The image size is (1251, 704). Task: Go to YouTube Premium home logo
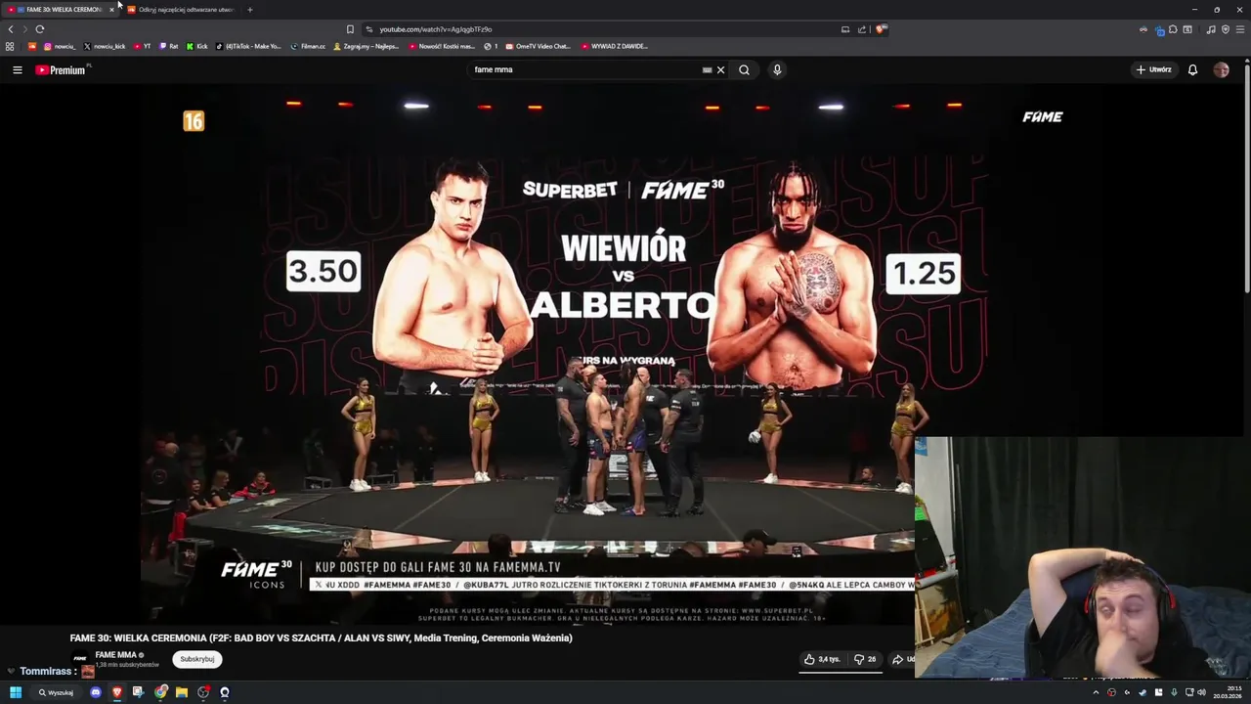(x=63, y=69)
